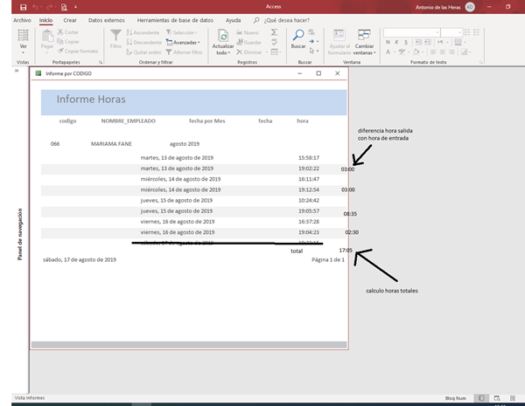
Task: Switch to the Datos externos tab
Action: 106,18
